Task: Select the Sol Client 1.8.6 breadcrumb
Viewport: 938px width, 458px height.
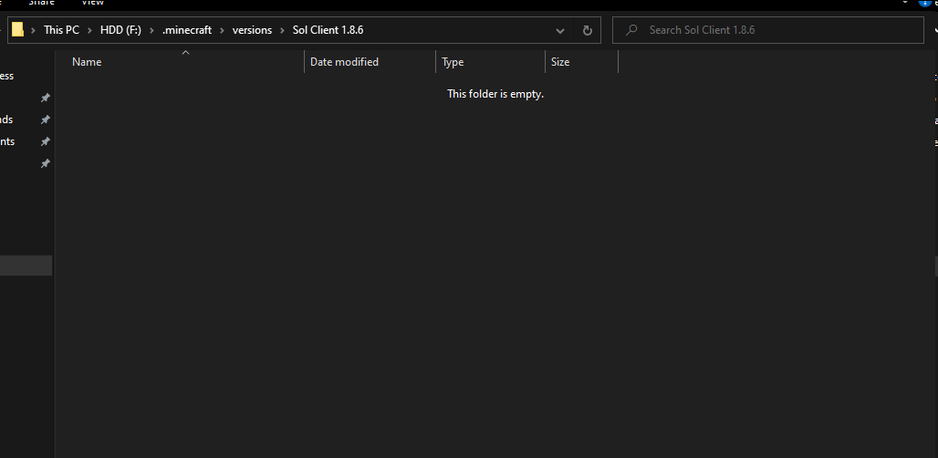Action: 328,30
